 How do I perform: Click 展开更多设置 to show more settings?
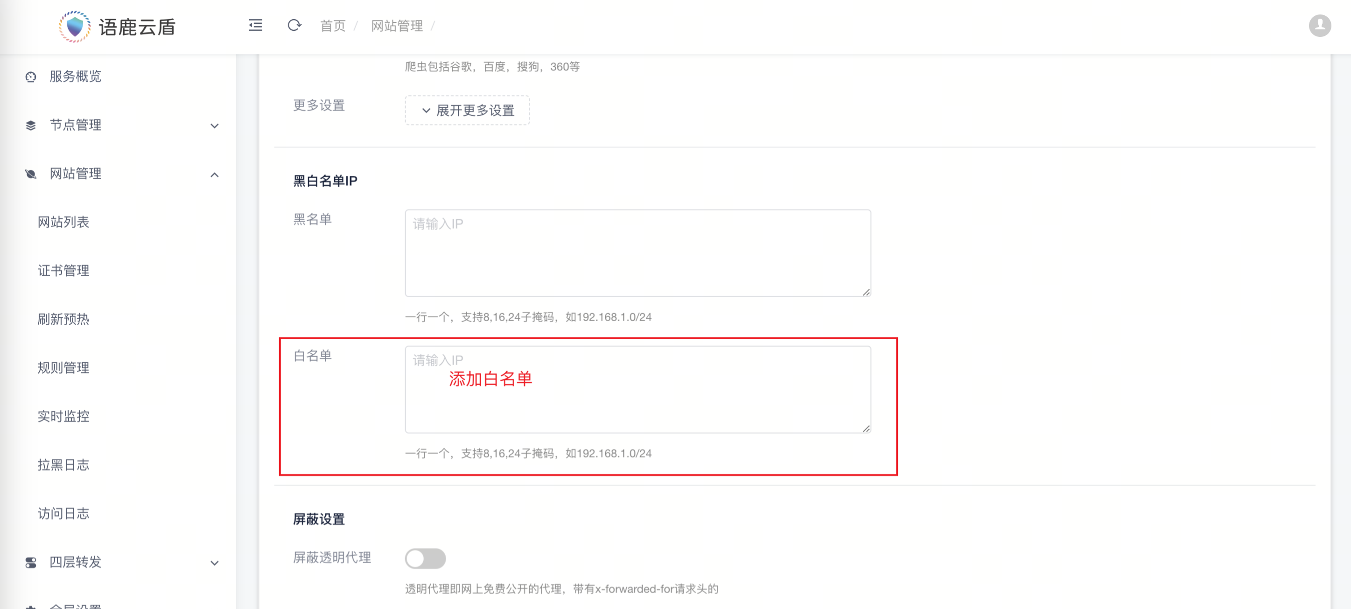[467, 110]
